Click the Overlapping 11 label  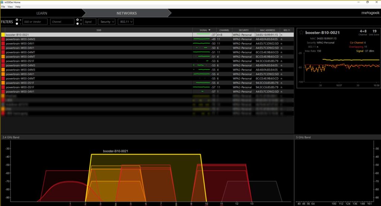(x=358, y=46)
